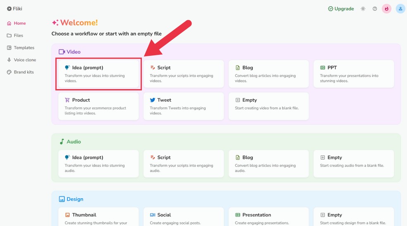Choose the Video Idea (prompt) workflow card

point(98,74)
